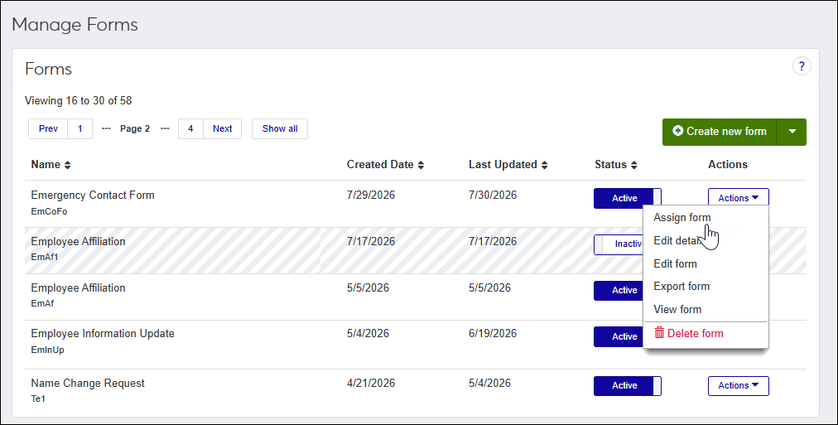Click the created date 7/29/2026
The width and height of the screenshot is (838, 425).
(x=371, y=196)
